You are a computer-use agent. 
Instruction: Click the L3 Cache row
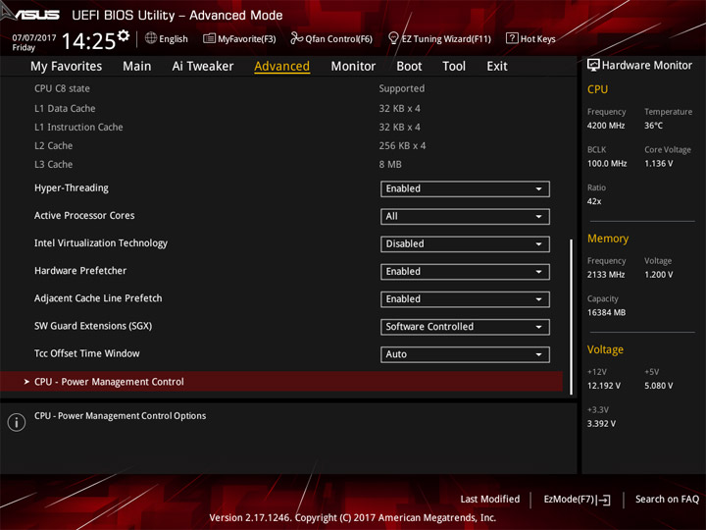(x=281, y=165)
